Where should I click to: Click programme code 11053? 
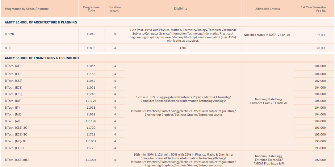click(x=91, y=108)
